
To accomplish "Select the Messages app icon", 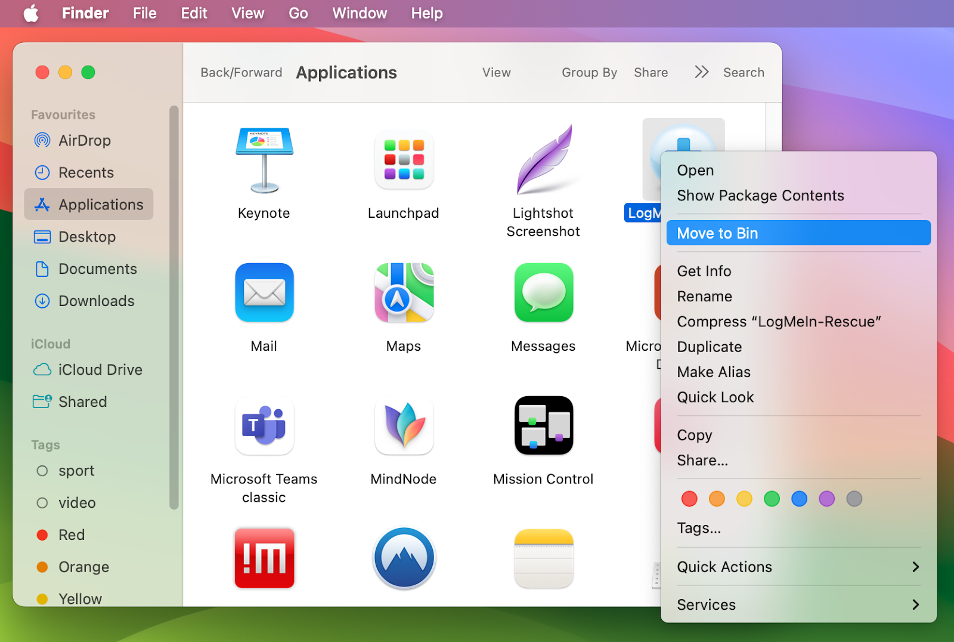I will pos(544,292).
